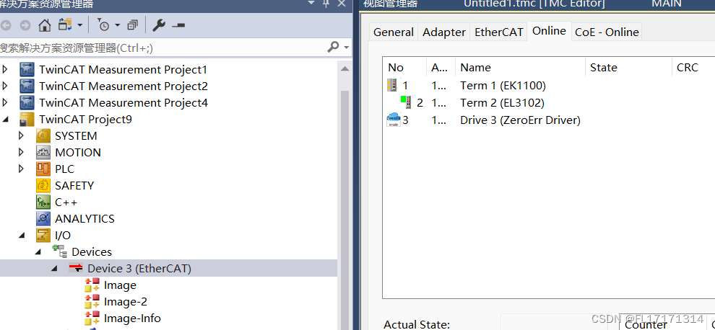Select the Image-2 tree item
Screen dimensions: 715x330
[x=126, y=302]
